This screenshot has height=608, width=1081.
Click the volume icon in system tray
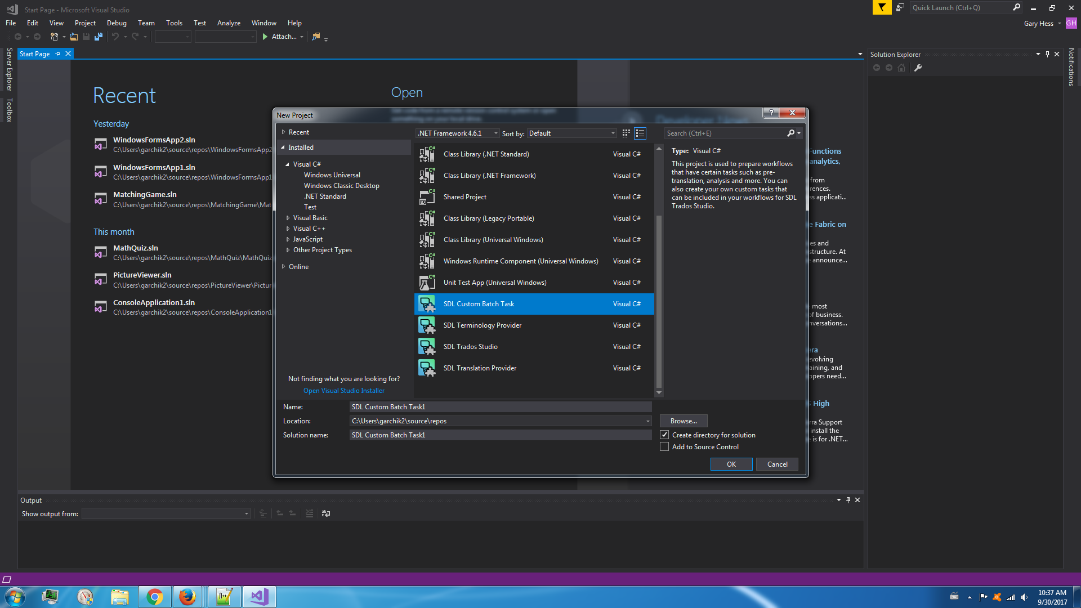[1025, 597]
